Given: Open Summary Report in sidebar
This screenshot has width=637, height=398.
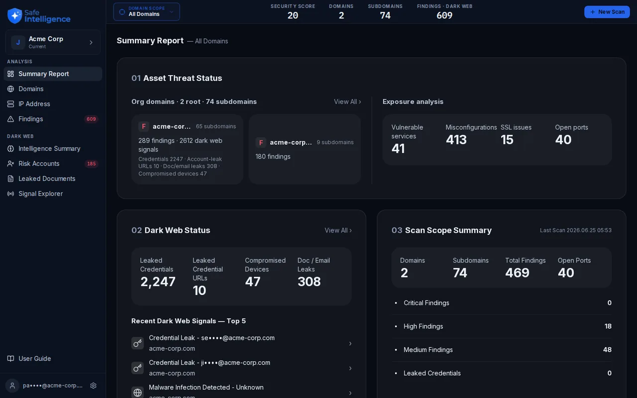Looking at the screenshot, I should [x=53, y=74].
